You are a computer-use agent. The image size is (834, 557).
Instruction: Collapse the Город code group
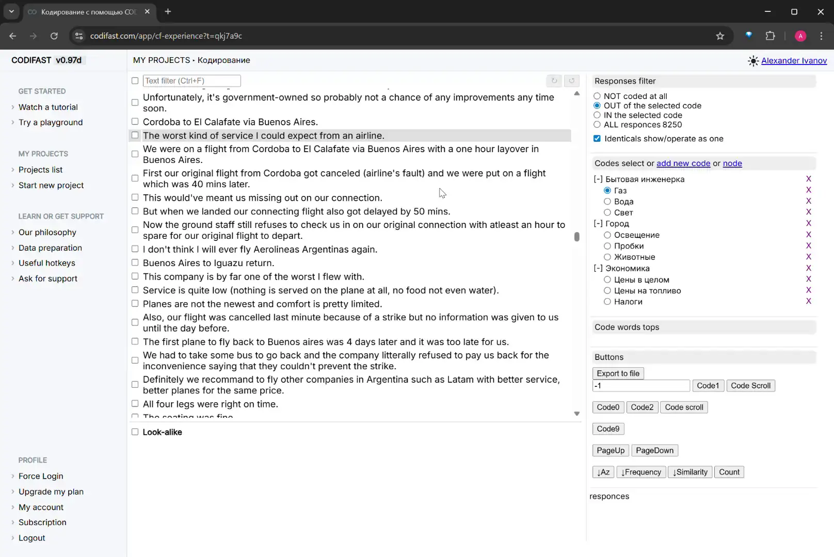pyautogui.click(x=598, y=224)
